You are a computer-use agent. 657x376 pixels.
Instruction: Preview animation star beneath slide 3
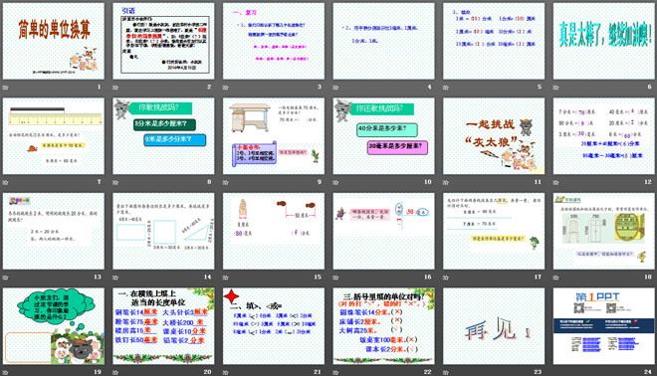(x=226, y=88)
